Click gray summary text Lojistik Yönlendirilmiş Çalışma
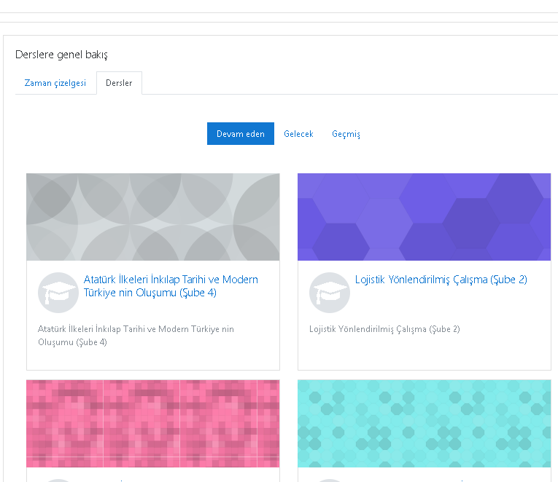558x482 pixels. click(384, 329)
